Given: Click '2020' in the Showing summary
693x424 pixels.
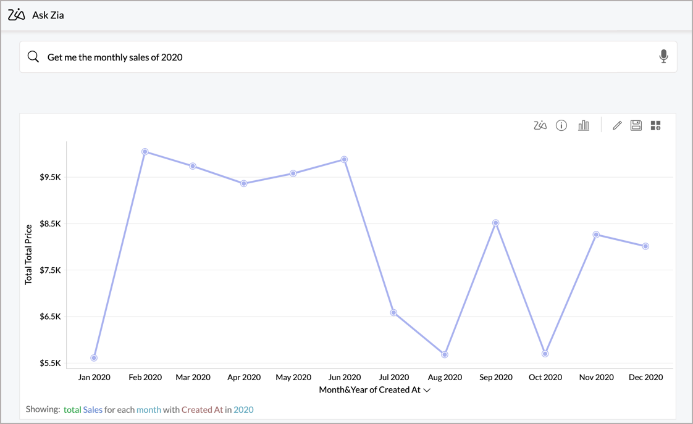Looking at the screenshot, I should pyautogui.click(x=243, y=410).
